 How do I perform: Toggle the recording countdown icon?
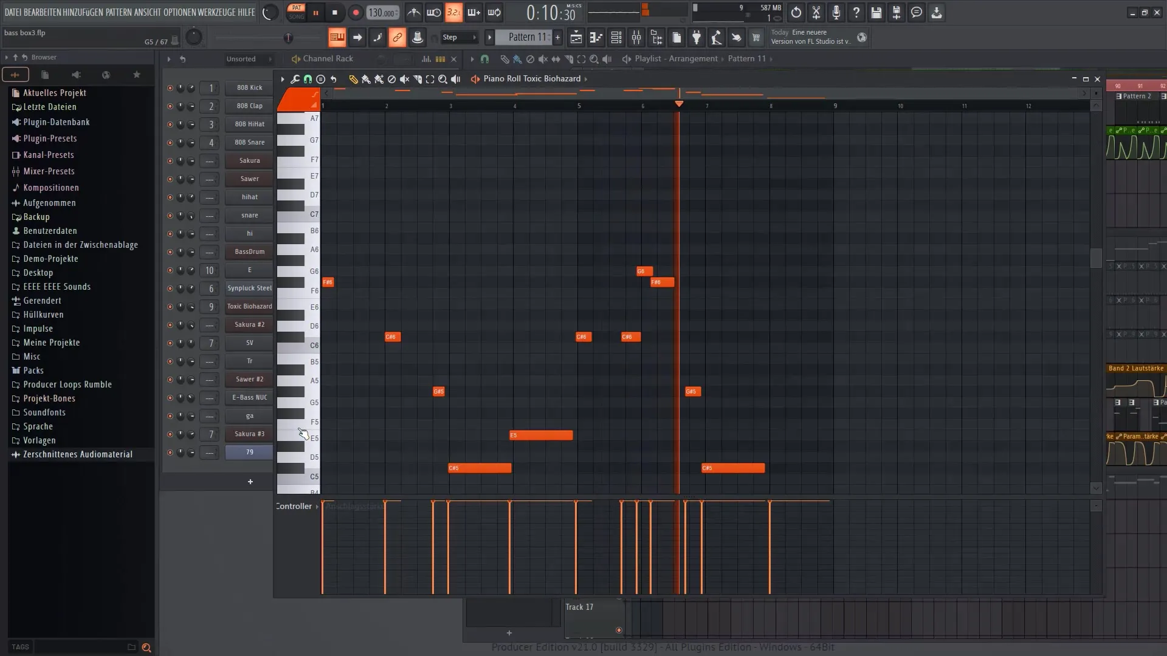pyautogui.click(x=453, y=12)
